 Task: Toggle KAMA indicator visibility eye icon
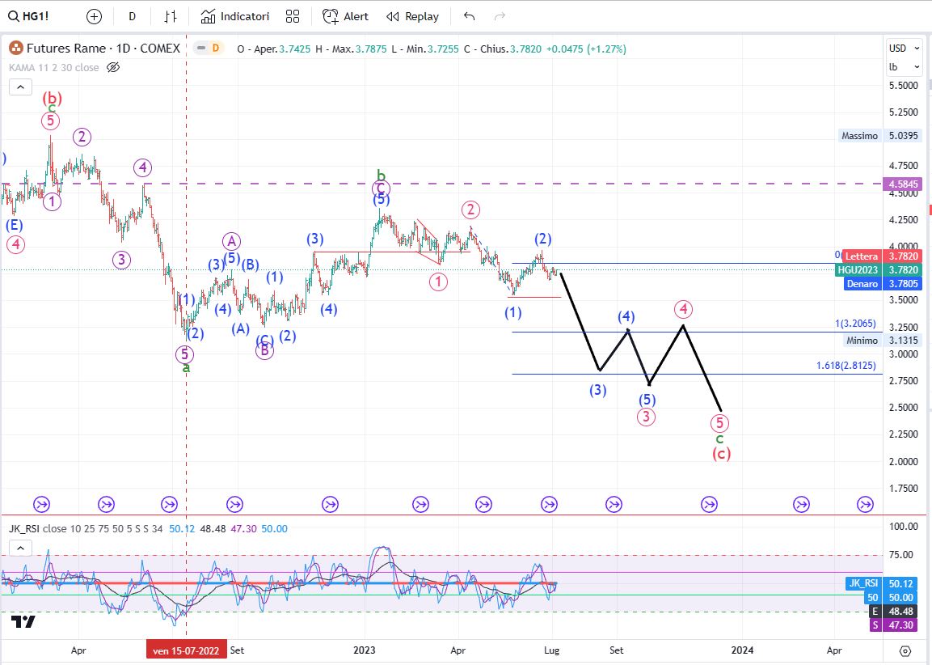point(113,68)
